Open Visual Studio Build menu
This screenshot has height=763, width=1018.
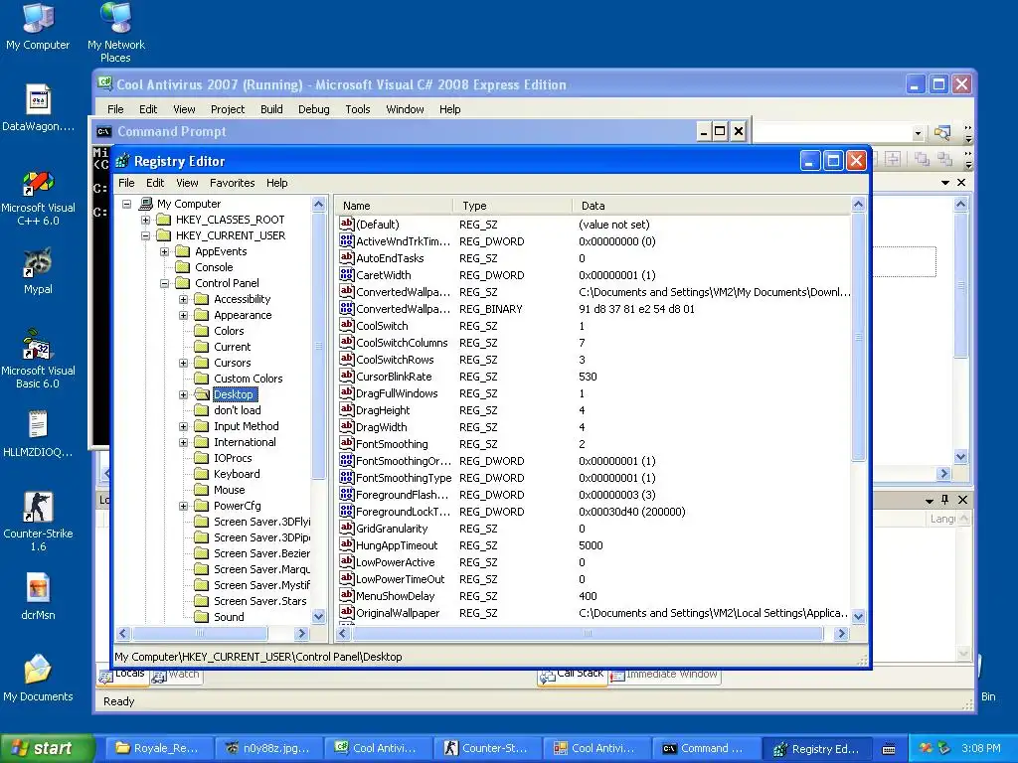pyautogui.click(x=271, y=109)
